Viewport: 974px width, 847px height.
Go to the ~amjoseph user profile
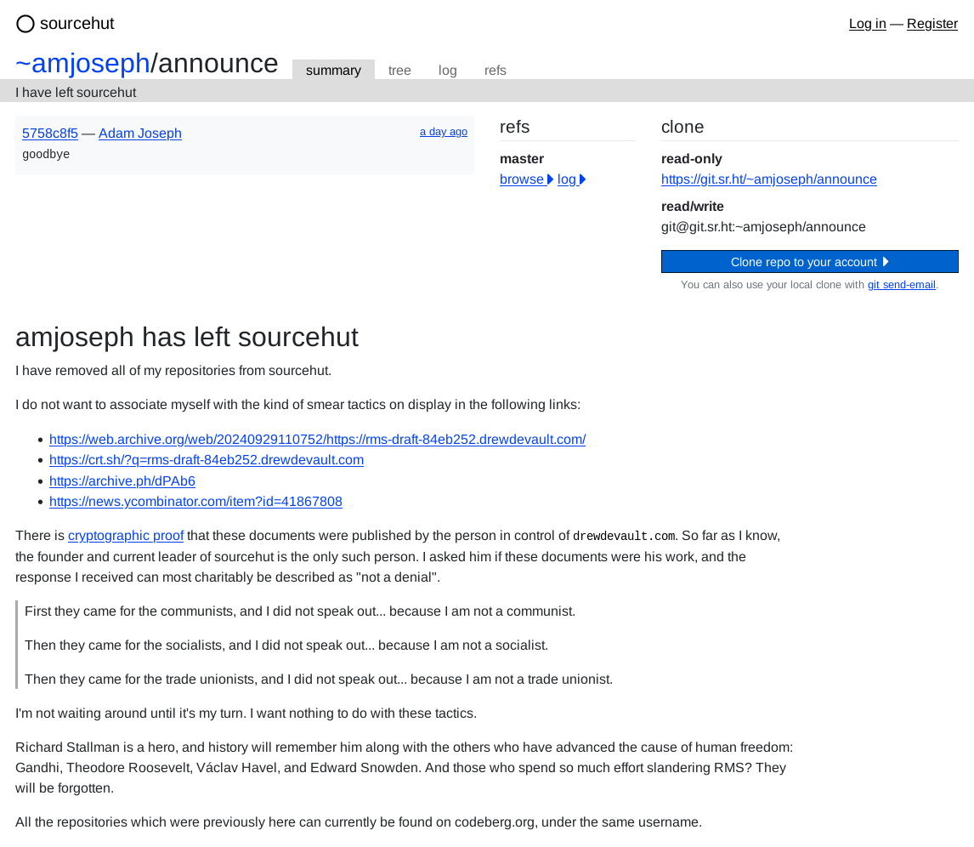pyautogui.click(x=82, y=64)
